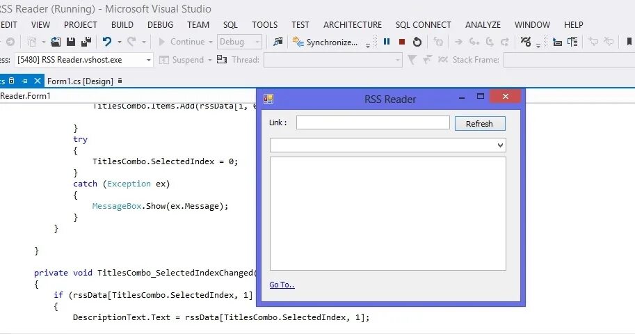
Task: Follow the Go To.. link in RSS Reader
Action: (282, 285)
